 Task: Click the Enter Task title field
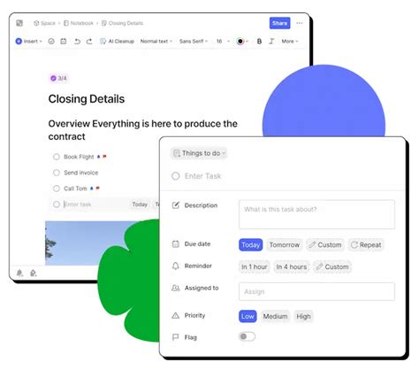[202, 176]
